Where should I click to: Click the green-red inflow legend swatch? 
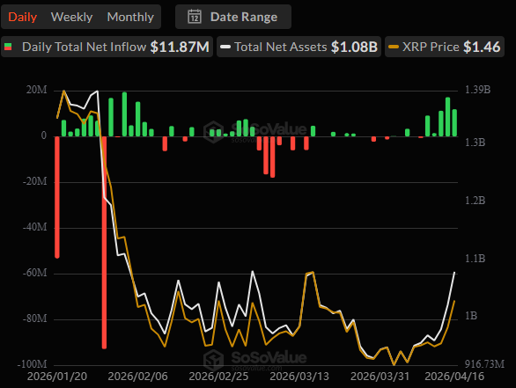[8, 47]
